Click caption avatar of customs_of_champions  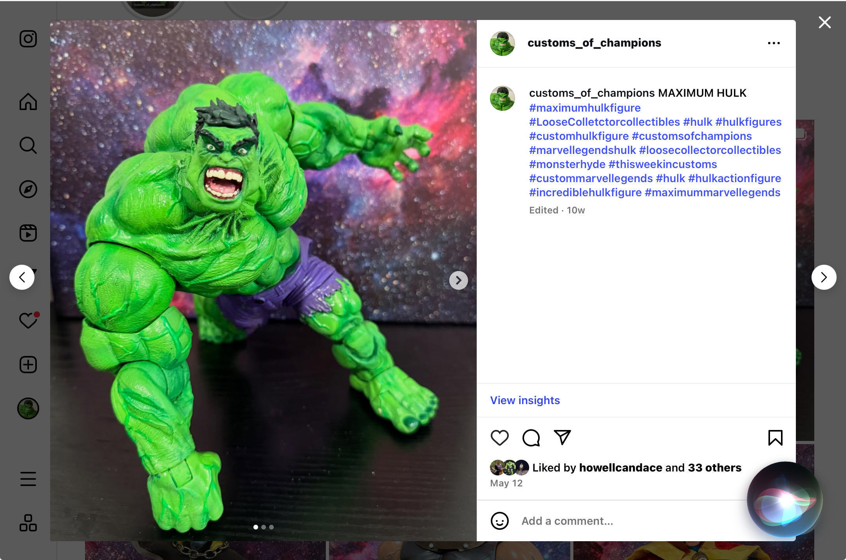[x=502, y=98]
